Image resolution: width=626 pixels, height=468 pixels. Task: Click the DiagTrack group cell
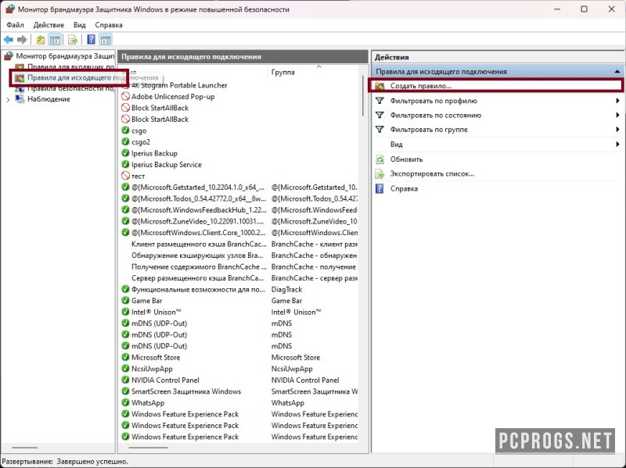click(286, 289)
